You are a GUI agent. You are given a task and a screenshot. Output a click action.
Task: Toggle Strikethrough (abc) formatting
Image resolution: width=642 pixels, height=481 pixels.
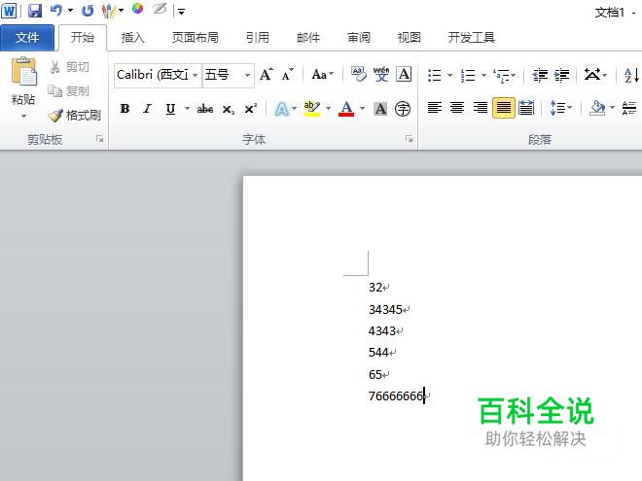(205, 109)
